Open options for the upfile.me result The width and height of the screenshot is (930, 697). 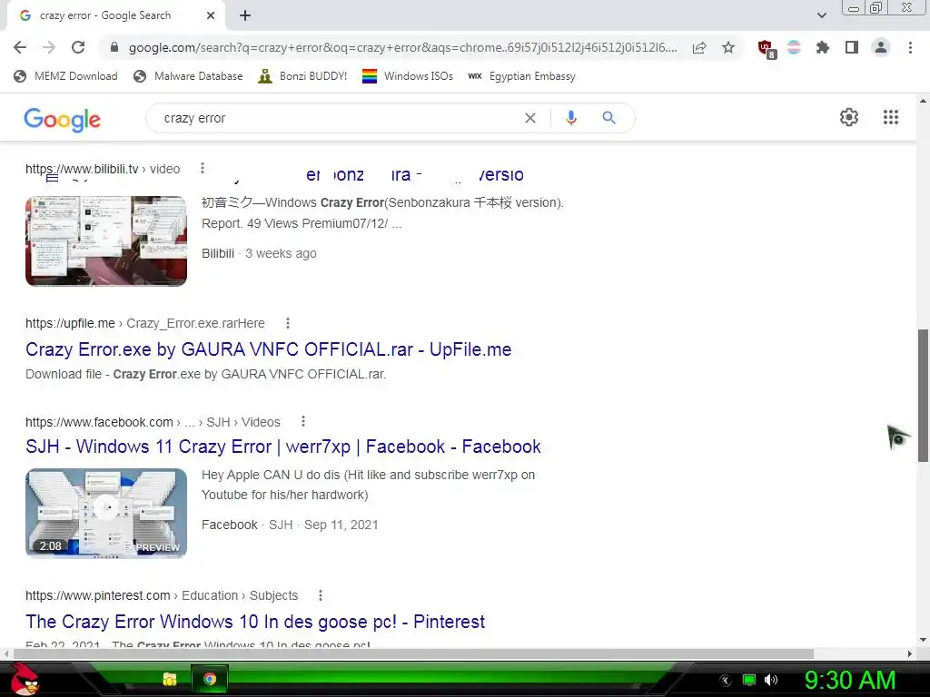tap(288, 323)
